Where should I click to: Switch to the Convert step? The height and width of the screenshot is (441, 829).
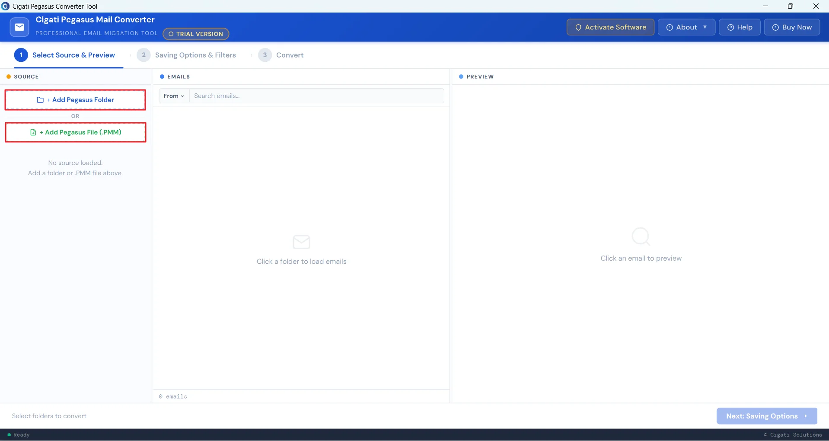[x=281, y=55]
